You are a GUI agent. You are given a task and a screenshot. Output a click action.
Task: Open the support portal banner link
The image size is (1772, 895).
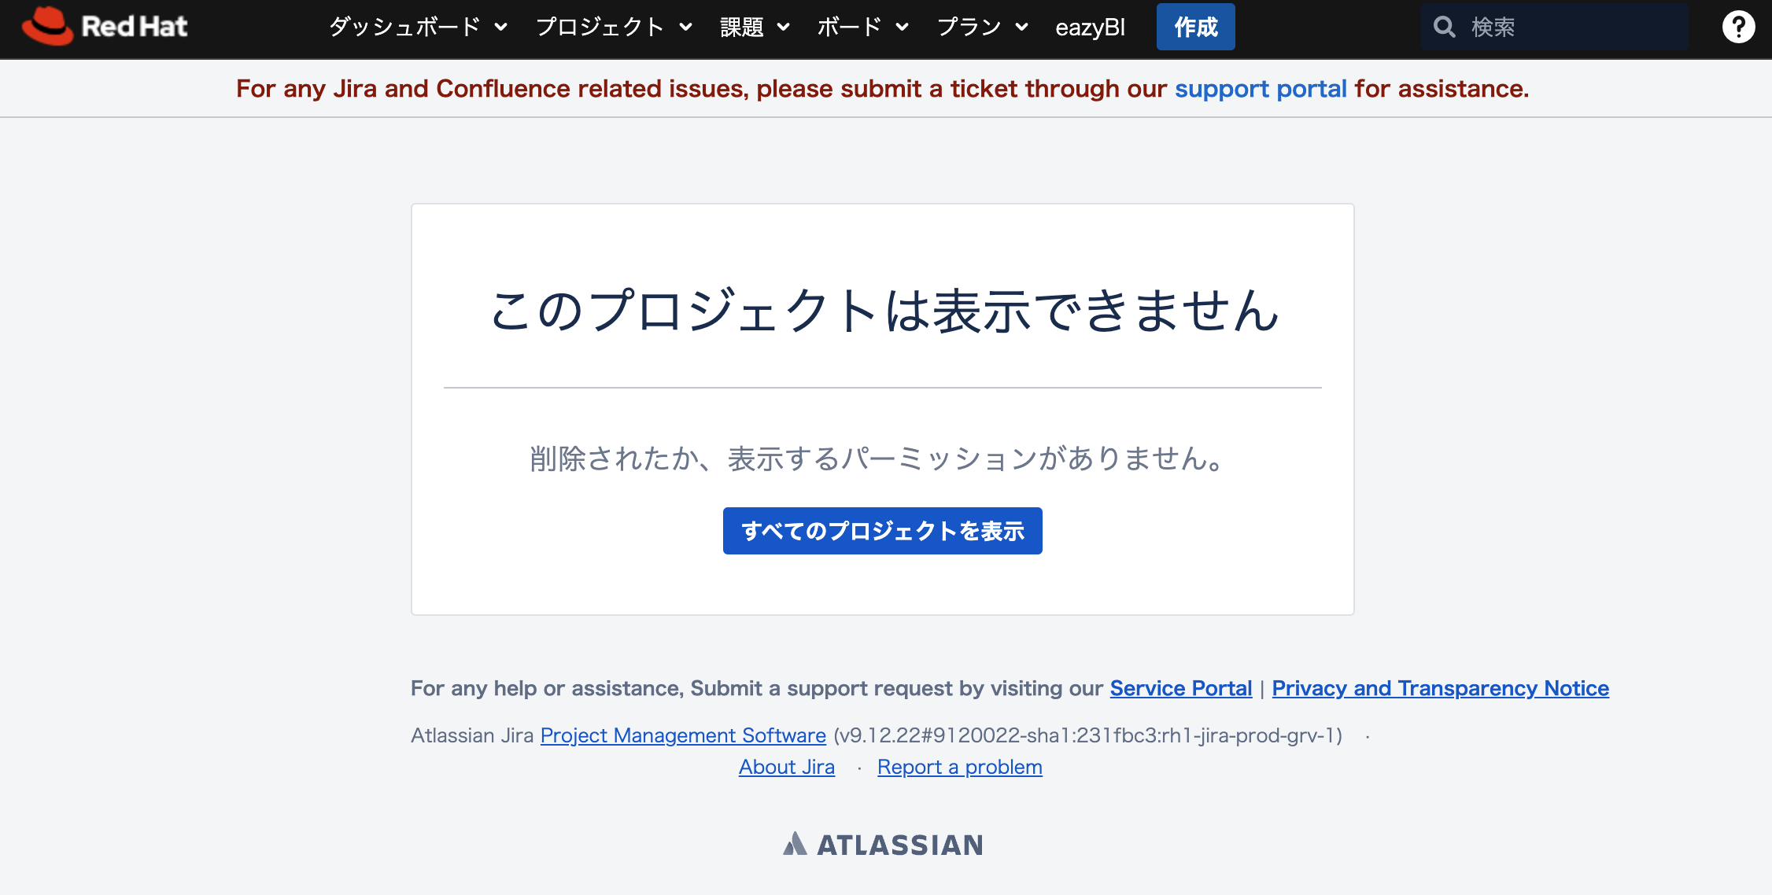point(1261,89)
